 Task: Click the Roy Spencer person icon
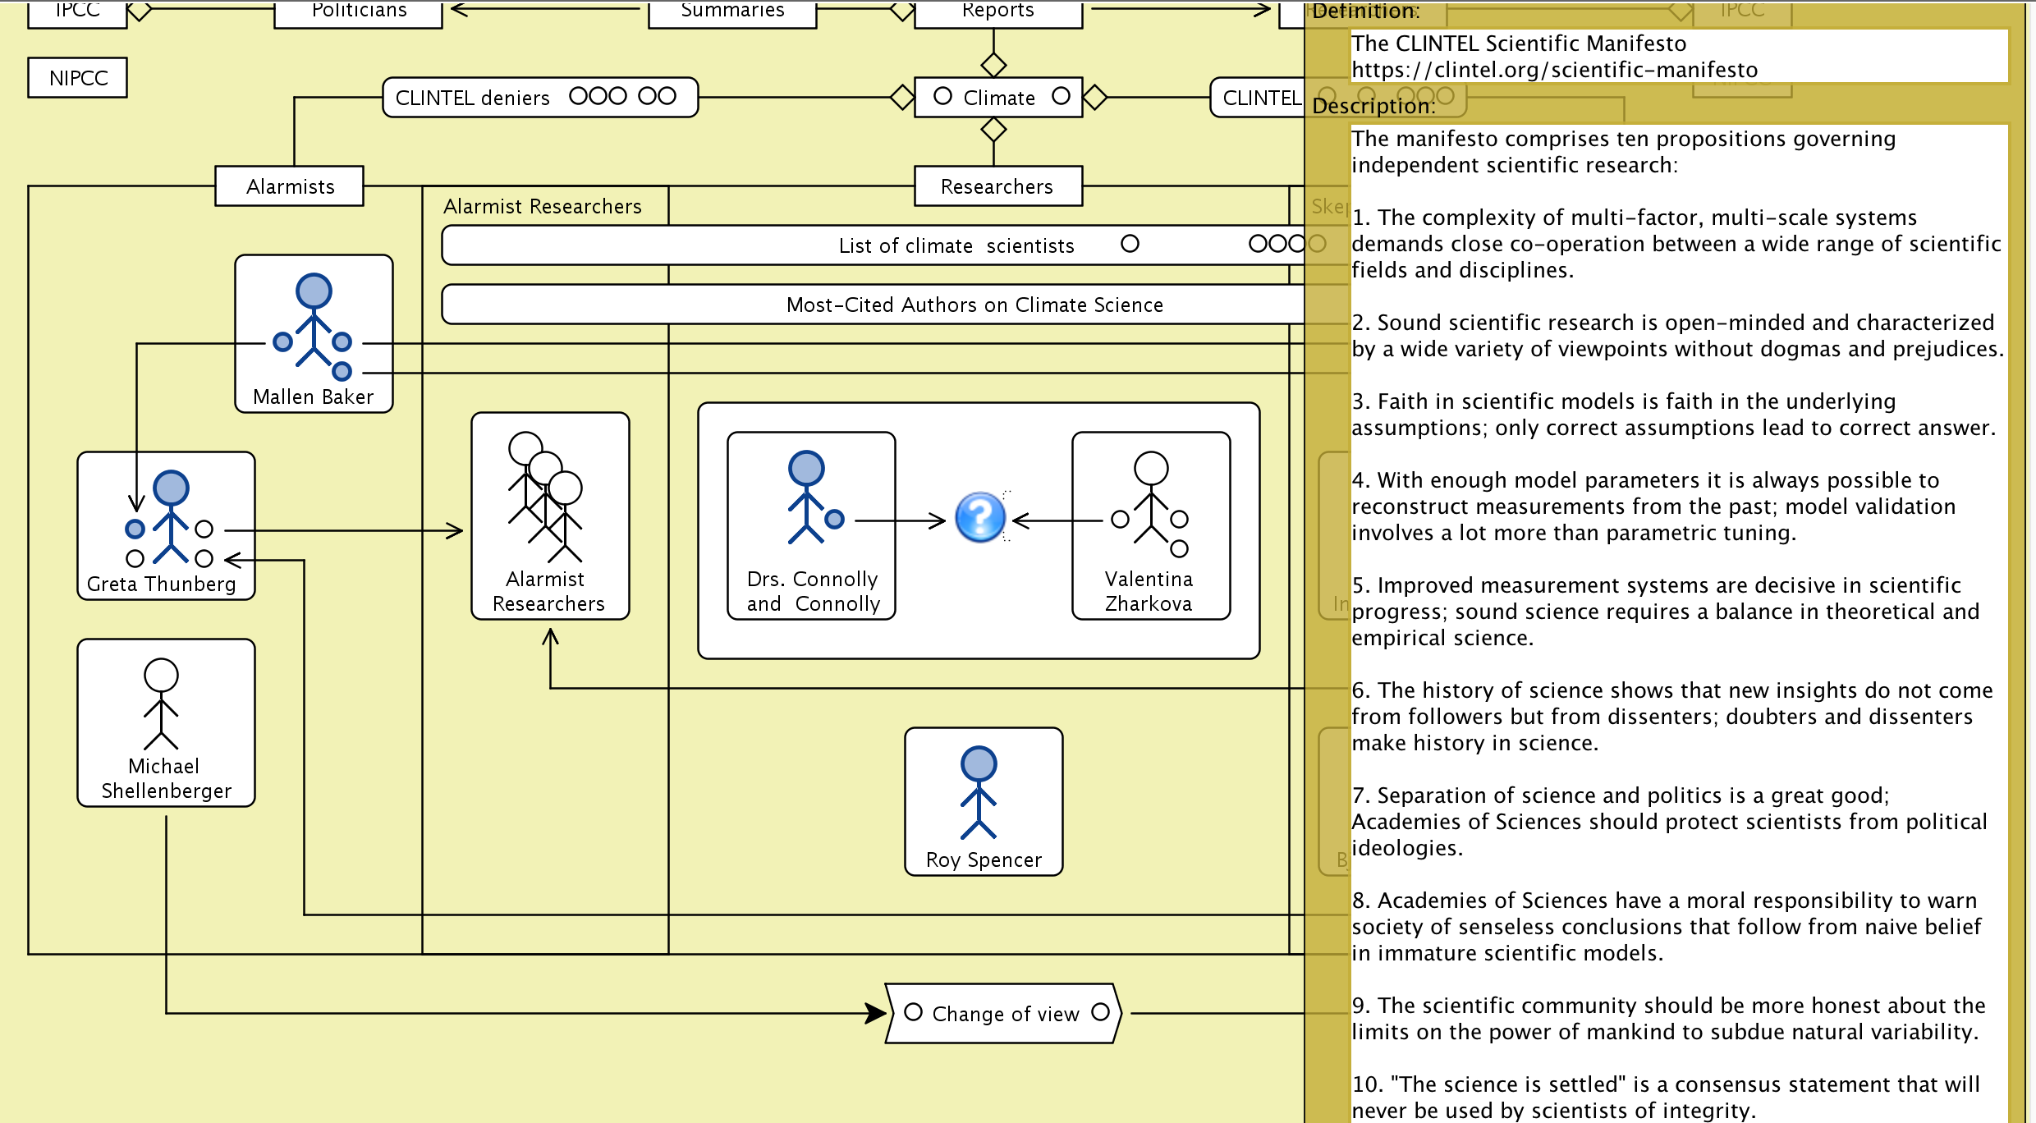point(979,792)
